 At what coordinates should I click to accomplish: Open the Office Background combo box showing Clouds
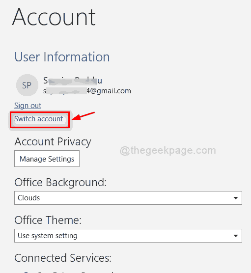pos(128,198)
